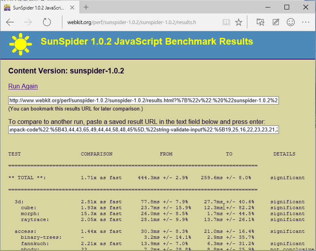The width and height of the screenshot is (316, 251).
Task: Switch to Reading view
Action: [x=226, y=22]
